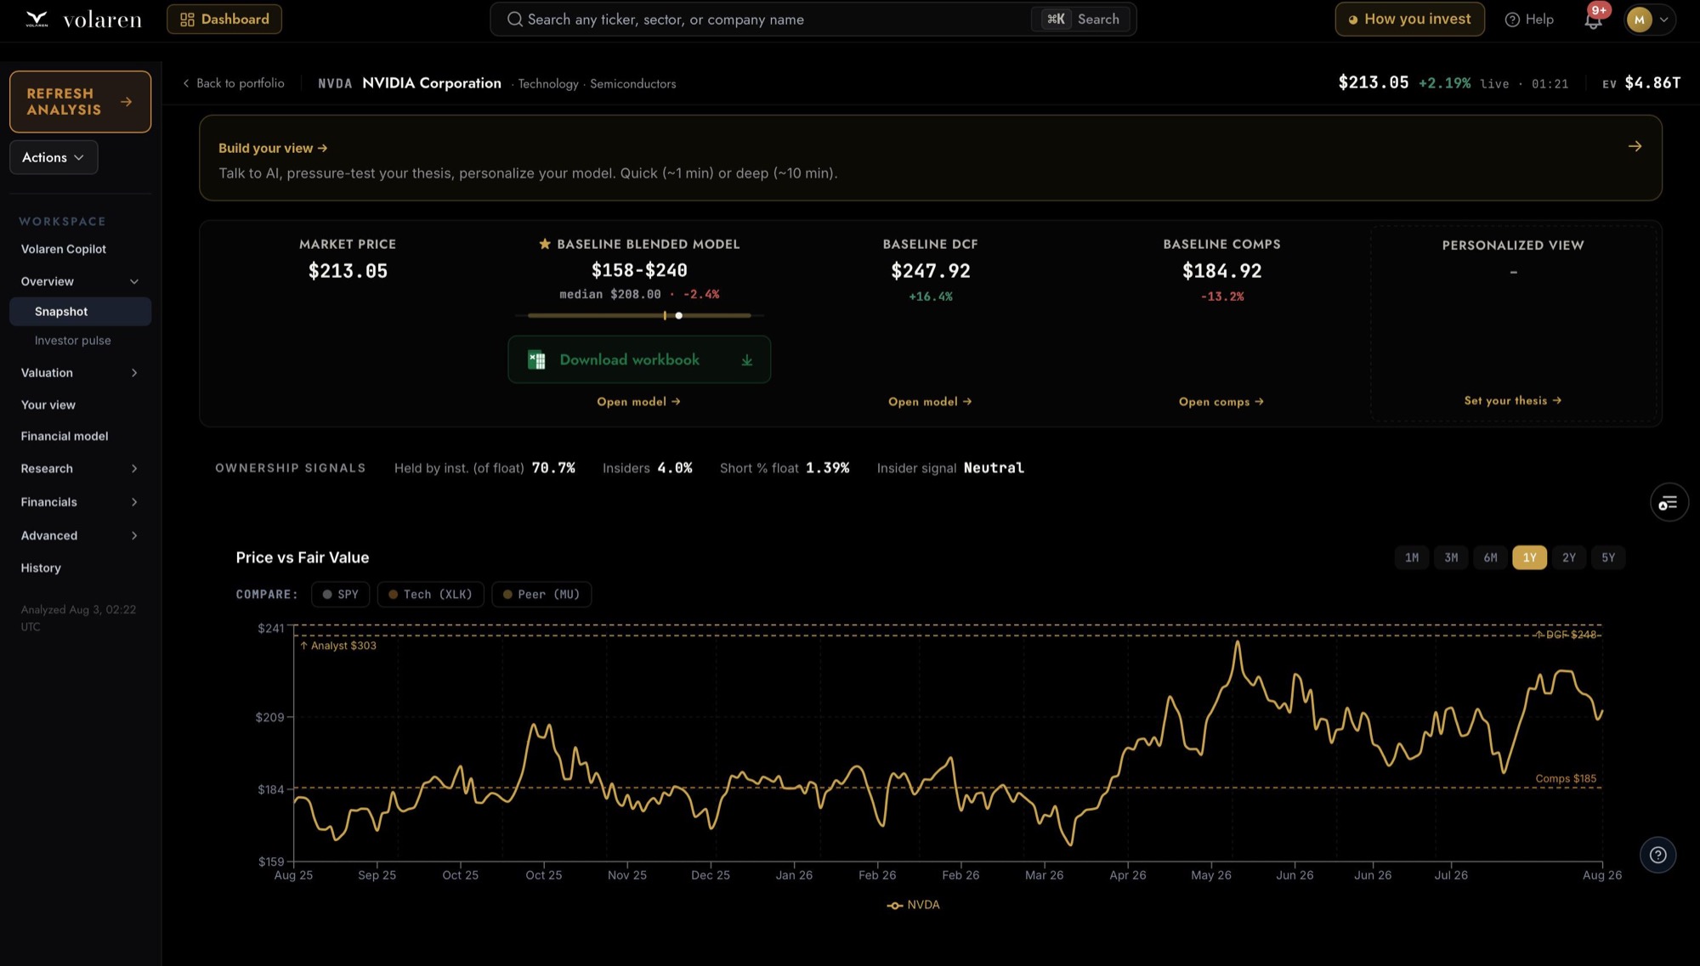Open comps under Baseline Comps

[x=1221, y=401]
